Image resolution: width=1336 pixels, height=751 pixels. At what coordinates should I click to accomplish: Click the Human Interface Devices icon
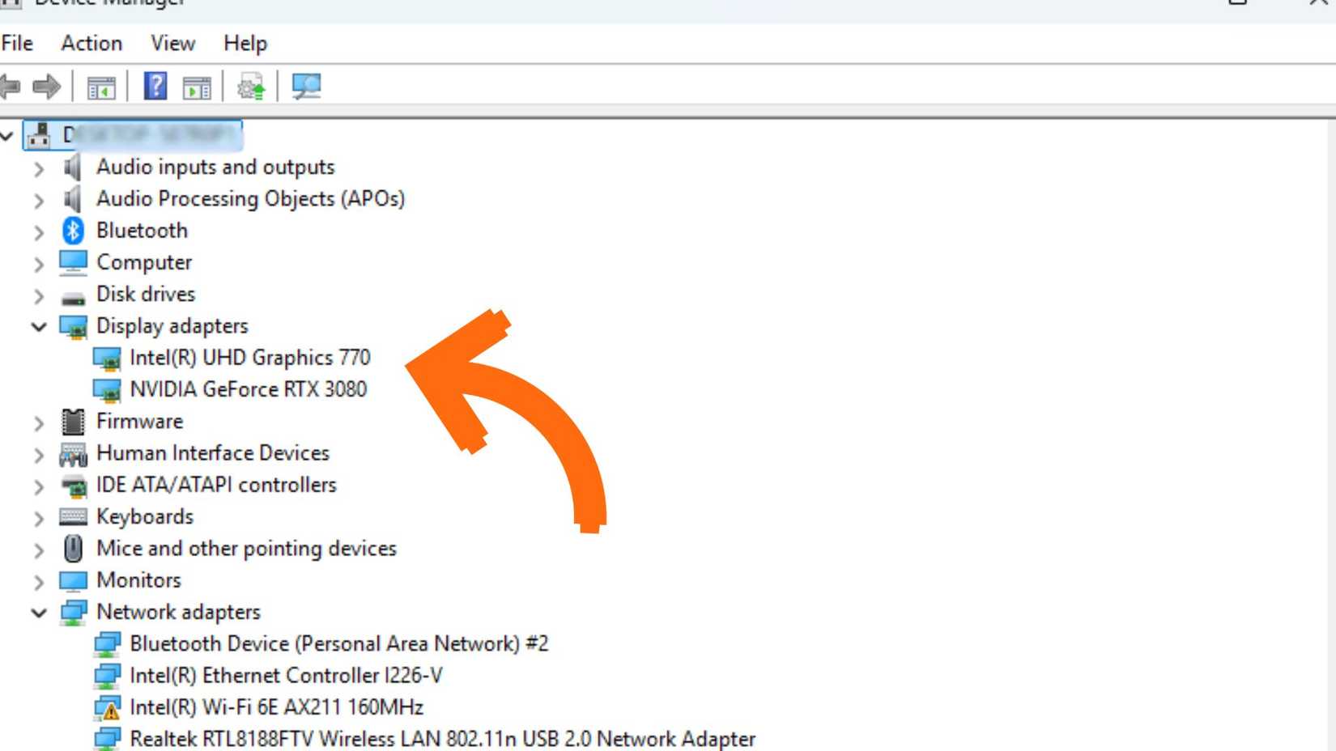[x=73, y=455]
